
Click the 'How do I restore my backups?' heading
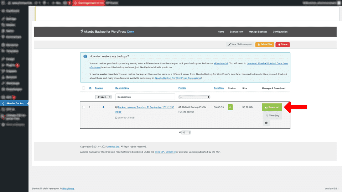tap(109, 57)
